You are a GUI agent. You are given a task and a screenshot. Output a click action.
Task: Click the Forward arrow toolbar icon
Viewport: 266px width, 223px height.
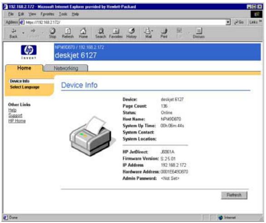point(33,31)
